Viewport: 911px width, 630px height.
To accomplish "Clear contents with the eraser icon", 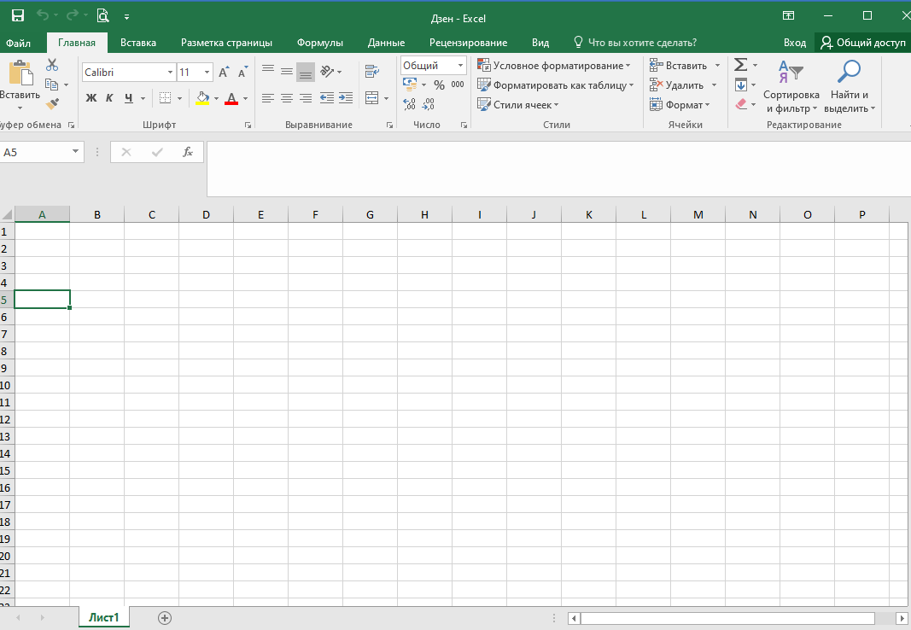I will [x=741, y=104].
